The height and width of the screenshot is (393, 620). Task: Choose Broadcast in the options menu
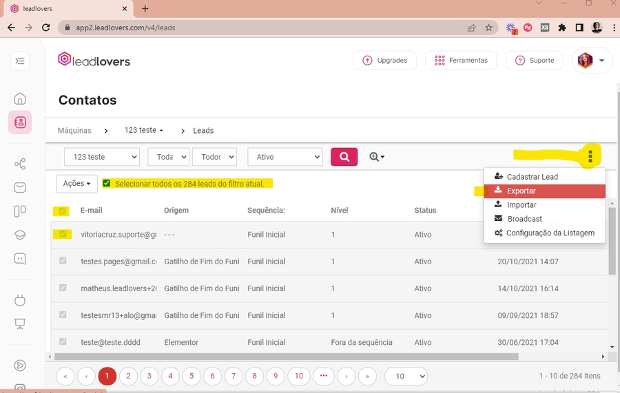[524, 219]
